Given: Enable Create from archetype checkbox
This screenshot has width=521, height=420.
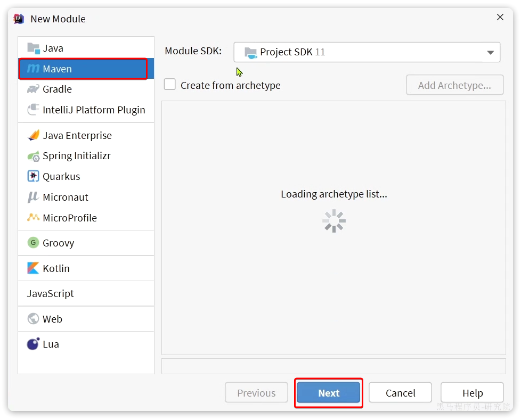Looking at the screenshot, I should click(170, 84).
